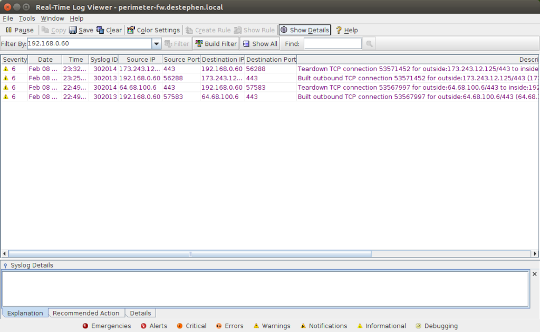Click inside the Syslog Details text area
The height and width of the screenshot is (332, 540).
pyautogui.click(x=265, y=289)
